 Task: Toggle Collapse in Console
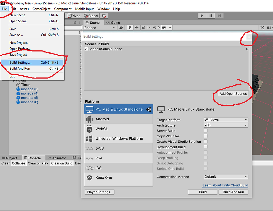[18, 163]
